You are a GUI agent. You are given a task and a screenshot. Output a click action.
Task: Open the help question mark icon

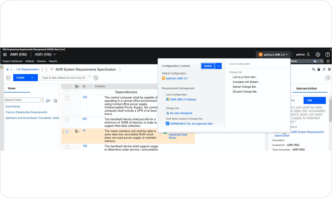pos(327,55)
